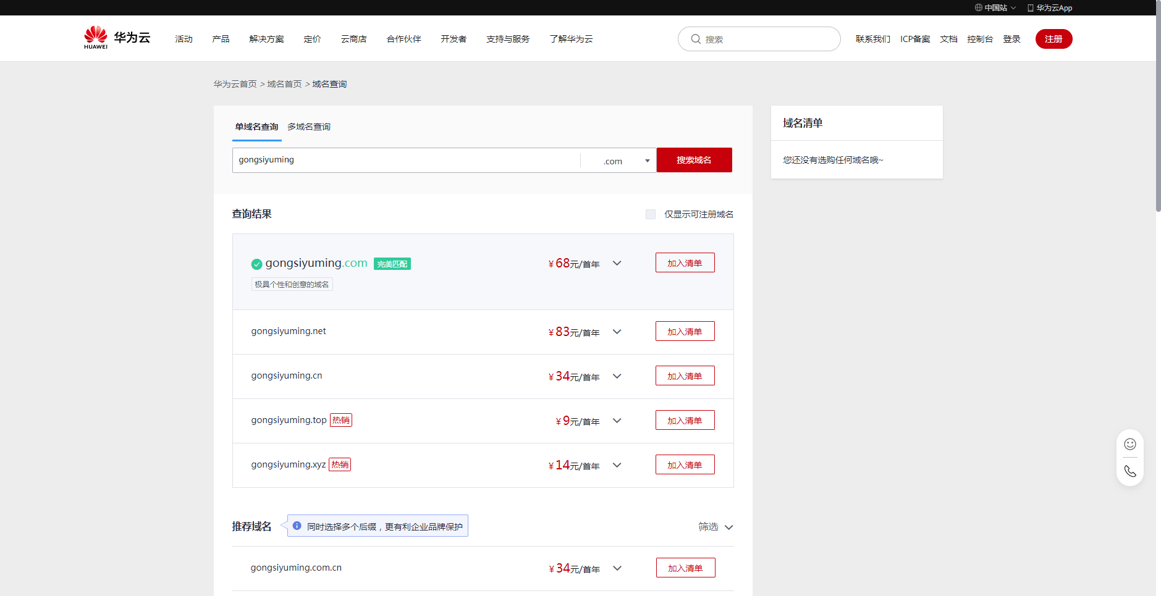
Task: Switch to multi-domain query tab
Action: [x=308, y=127]
